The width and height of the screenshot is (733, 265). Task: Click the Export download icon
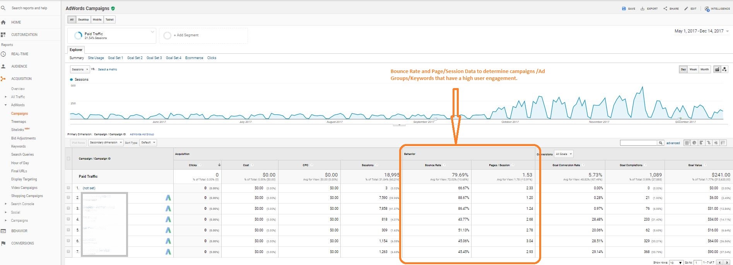coord(642,8)
